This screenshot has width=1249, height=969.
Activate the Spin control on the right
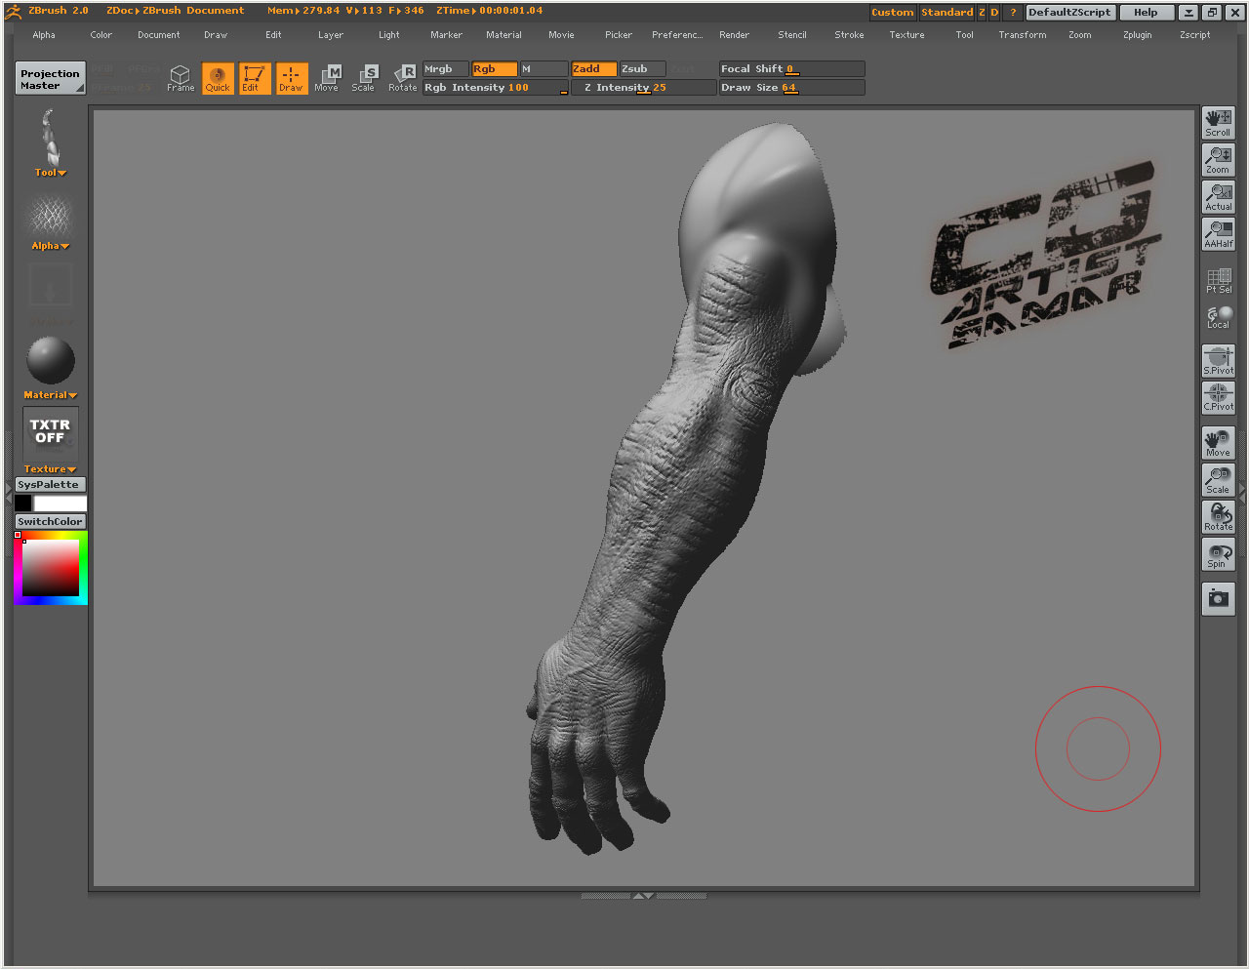point(1218,554)
